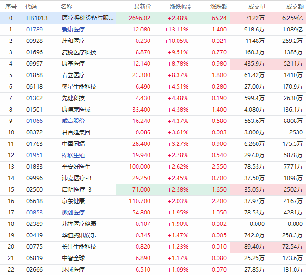Sort by 成交量 column header
The image size is (306, 275).
[257, 7]
